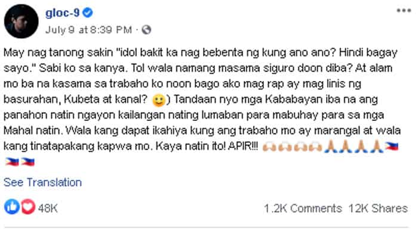This screenshot has width=418, height=230.
Task: Click the smiley face emoji in post
Action: click(x=159, y=100)
